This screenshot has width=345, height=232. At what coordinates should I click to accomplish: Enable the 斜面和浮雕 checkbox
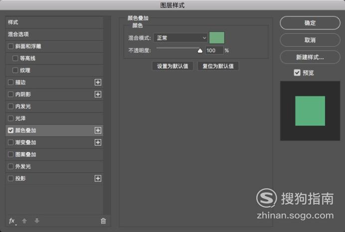click(x=10, y=46)
